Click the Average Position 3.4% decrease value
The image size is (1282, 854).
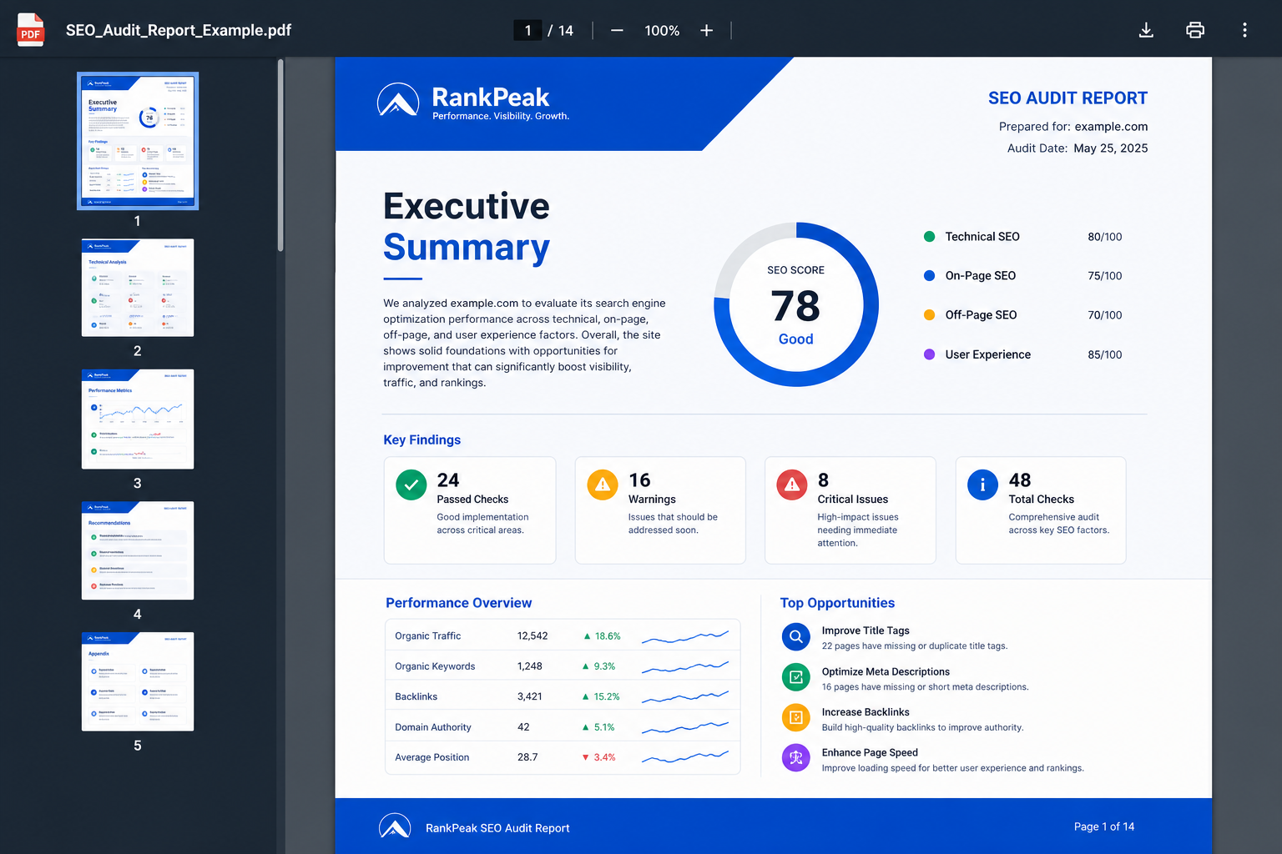pos(604,757)
